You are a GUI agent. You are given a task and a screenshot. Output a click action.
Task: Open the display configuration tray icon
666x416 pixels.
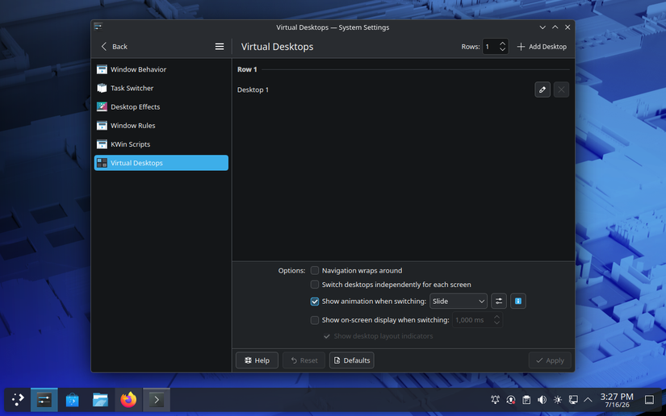(x=573, y=399)
